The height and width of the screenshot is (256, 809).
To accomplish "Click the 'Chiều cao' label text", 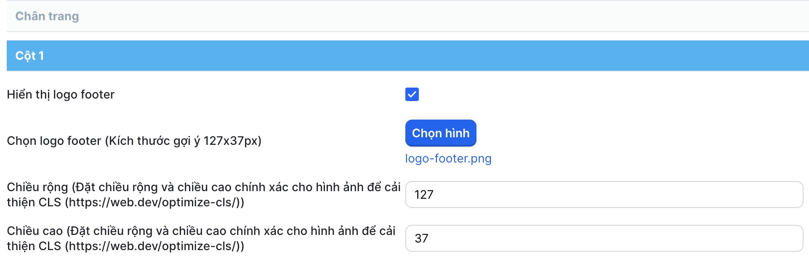I will point(35,231).
